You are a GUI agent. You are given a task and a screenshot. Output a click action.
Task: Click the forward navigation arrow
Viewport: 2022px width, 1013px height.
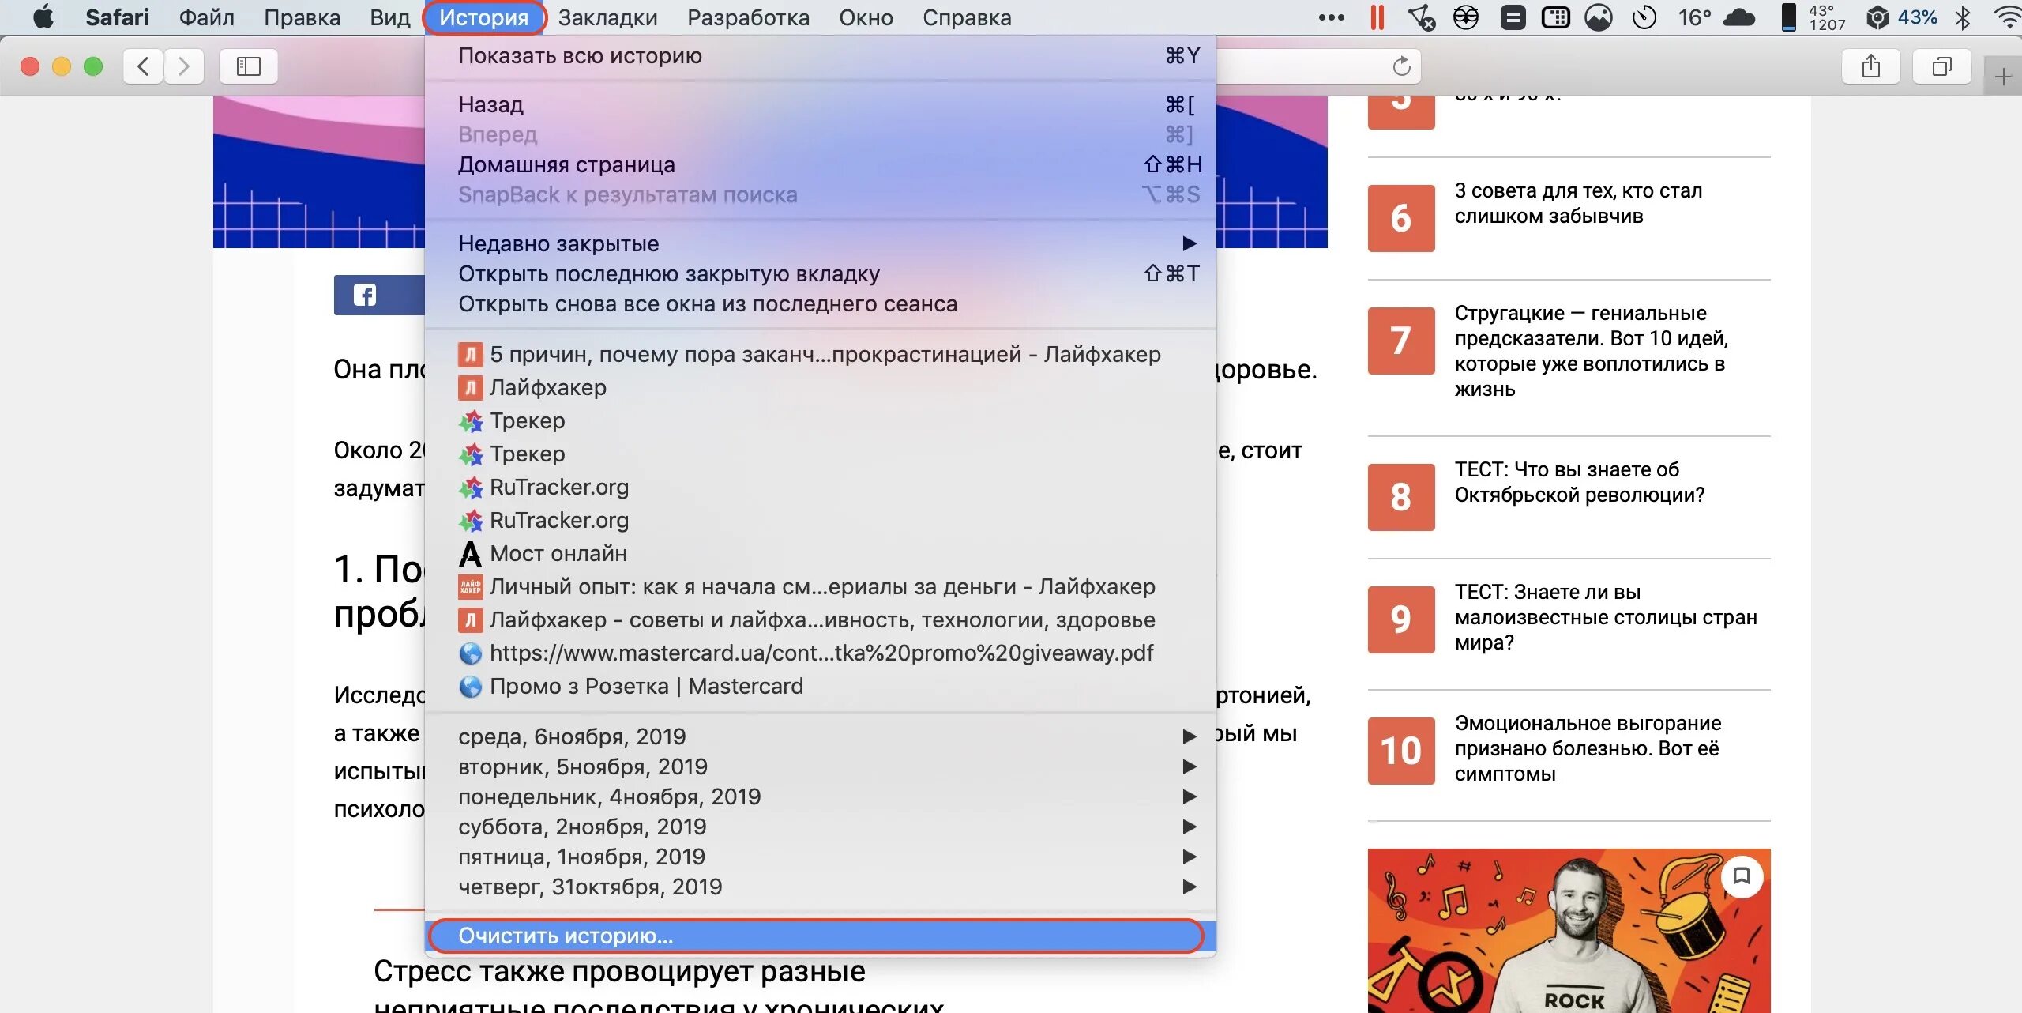coord(184,66)
